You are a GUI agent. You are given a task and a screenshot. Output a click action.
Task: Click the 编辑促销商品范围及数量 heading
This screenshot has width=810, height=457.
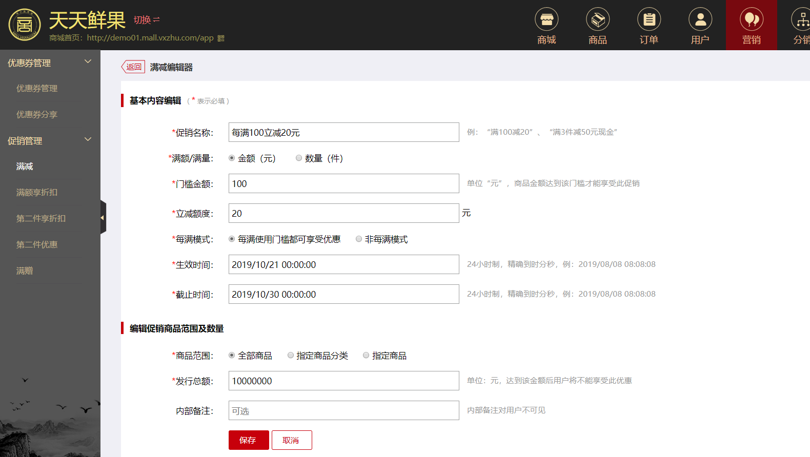click(x=177, y=329)
